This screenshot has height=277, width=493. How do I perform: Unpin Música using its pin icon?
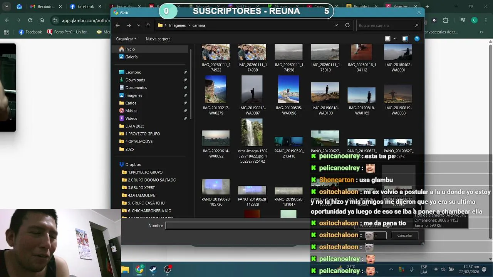point(185,111)
